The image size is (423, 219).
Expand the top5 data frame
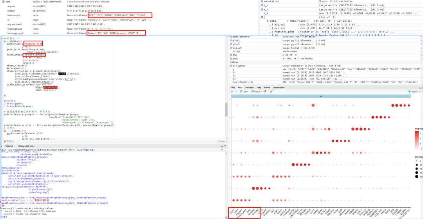(x=231, y=59)
